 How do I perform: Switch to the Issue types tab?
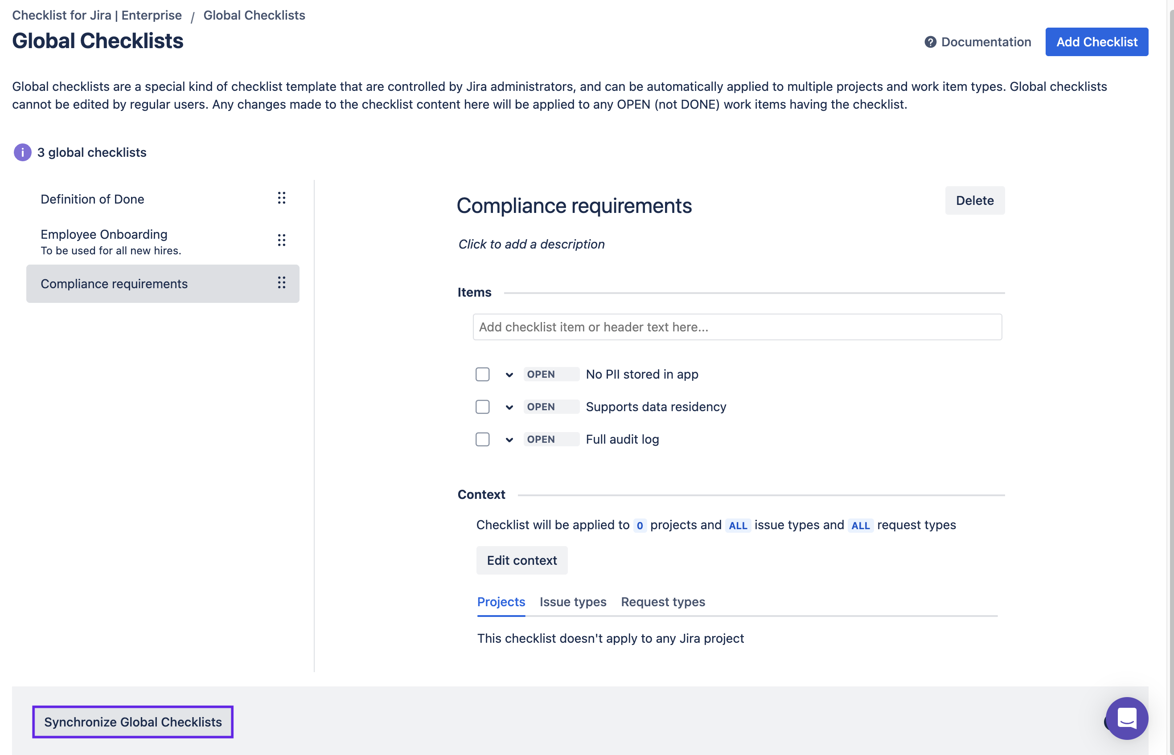pyautogui.click(x=573, y=601)
